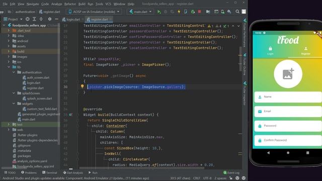The width and height of the screenshot is (322, 181).
Task: Expand the android folder
Action: coord(9,41)
